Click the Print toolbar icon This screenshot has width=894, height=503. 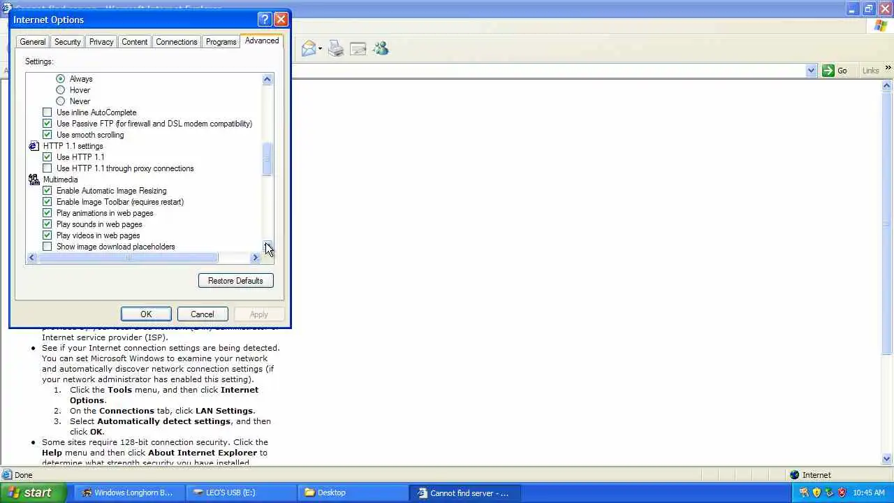coord(336,48)
